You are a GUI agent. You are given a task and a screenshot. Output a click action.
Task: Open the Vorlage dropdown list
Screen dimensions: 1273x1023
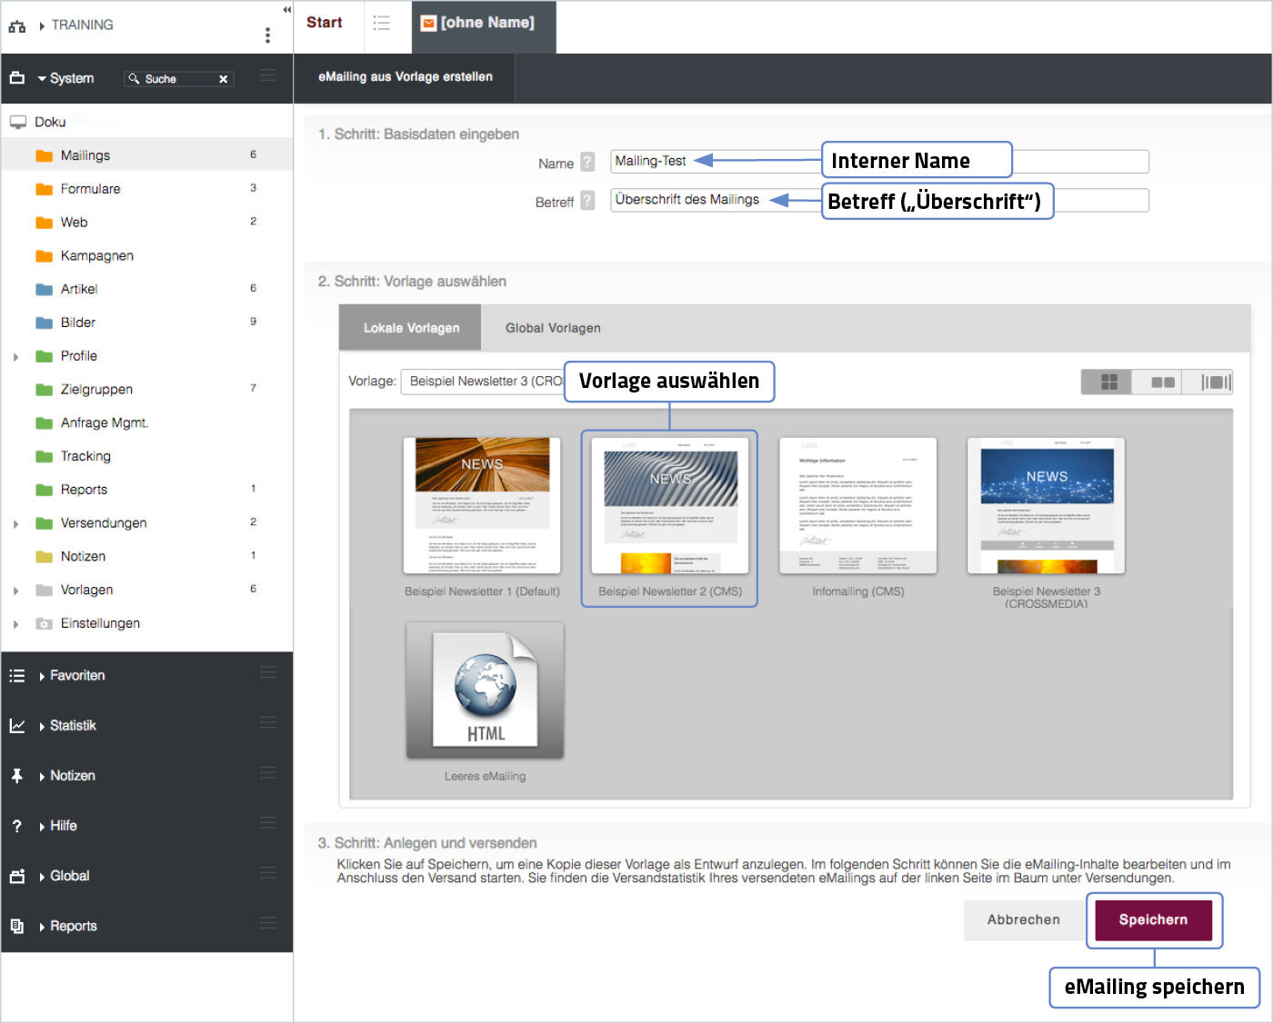click(484, 382)
